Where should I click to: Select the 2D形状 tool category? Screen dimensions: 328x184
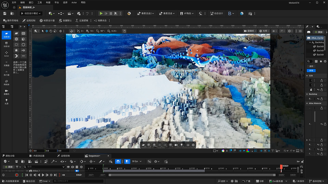pos(6,35)
